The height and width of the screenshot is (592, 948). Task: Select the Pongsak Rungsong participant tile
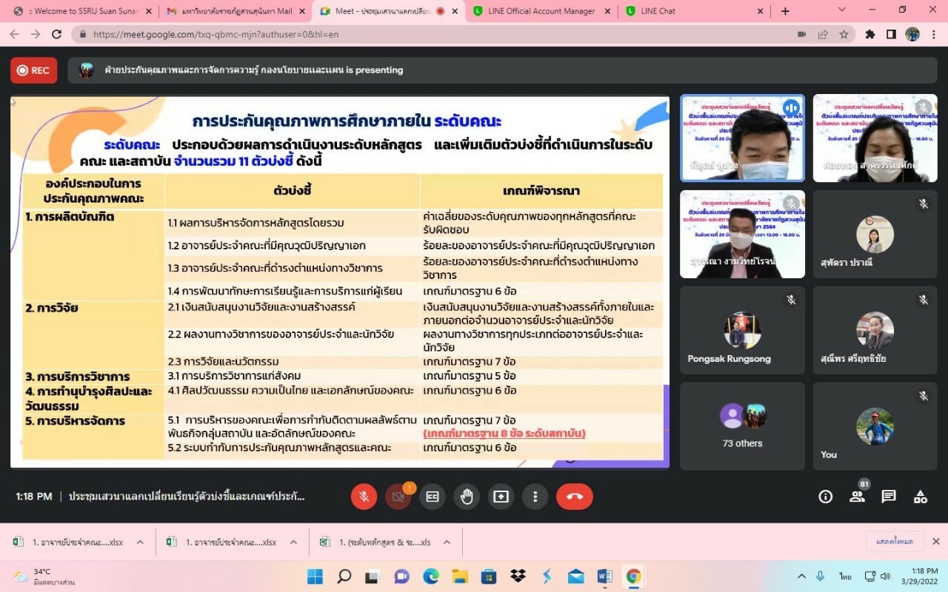742,330
